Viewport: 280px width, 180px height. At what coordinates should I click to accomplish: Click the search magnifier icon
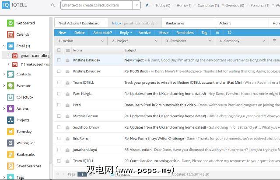tap(52, 5)
